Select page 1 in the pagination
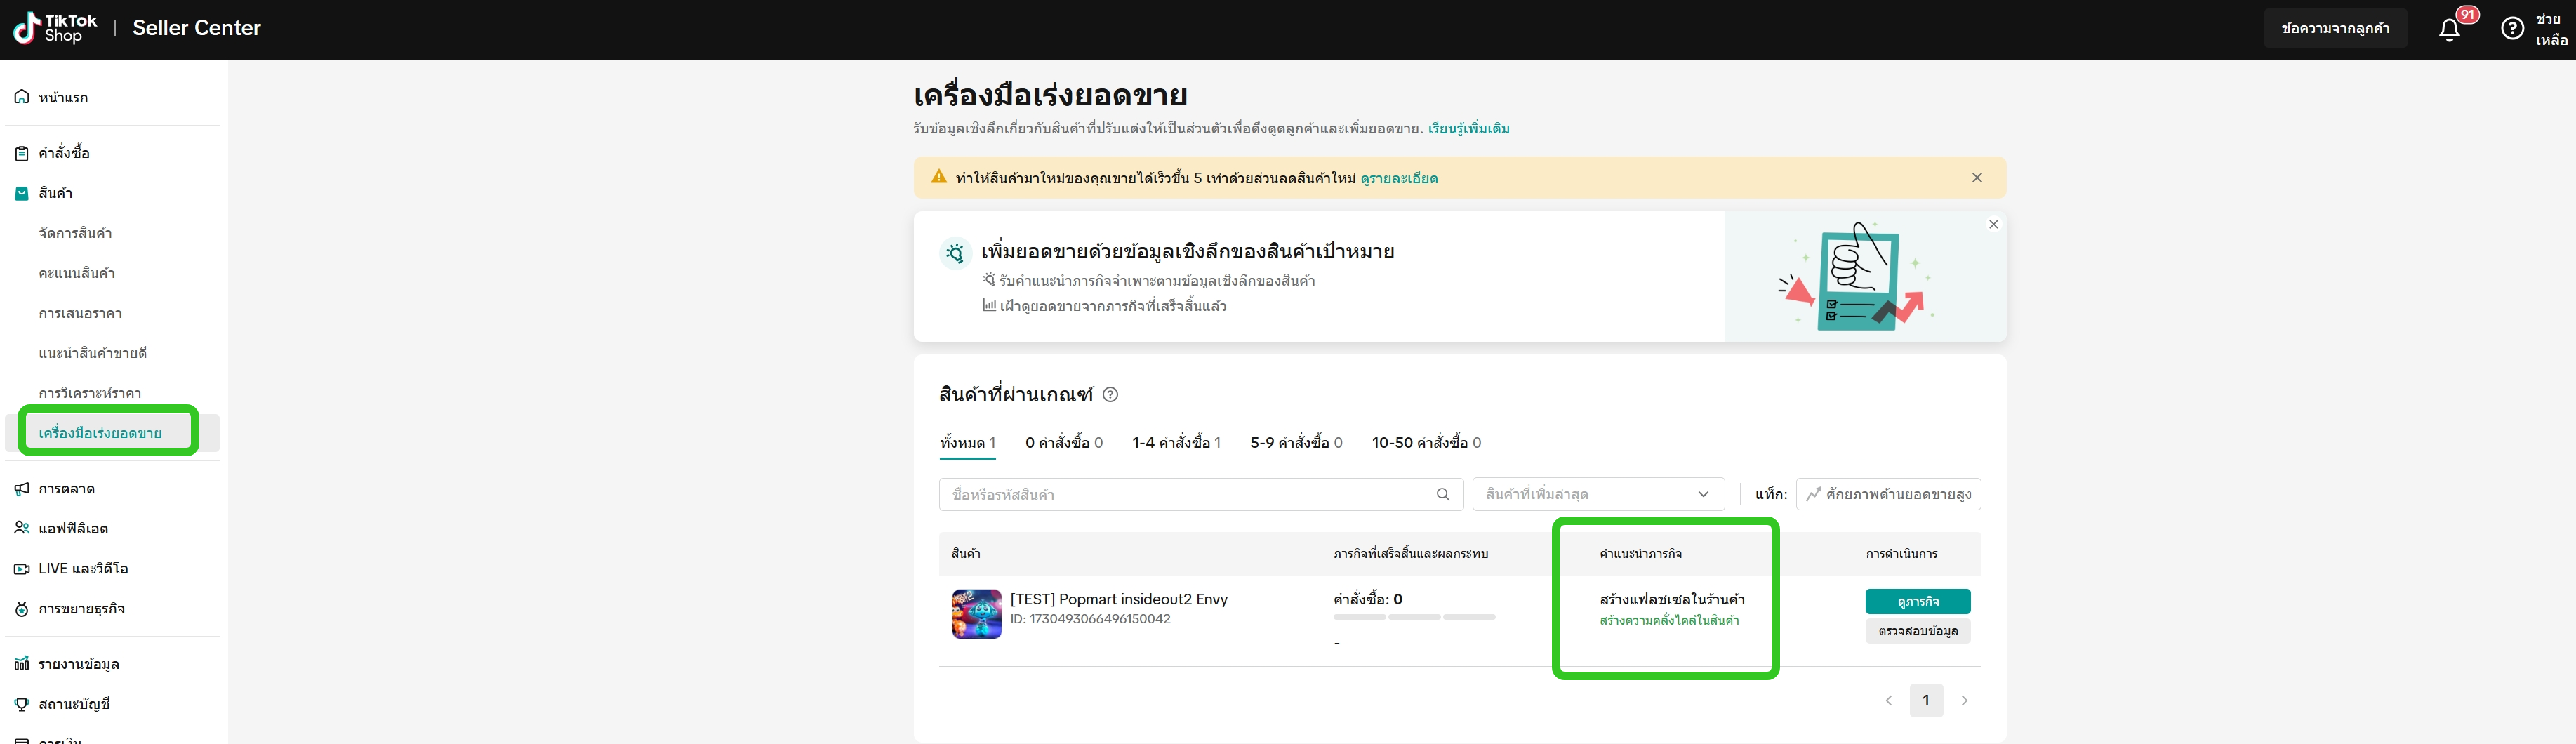Viewport: 2576px width, 744px height. [x=1926, y=701]
